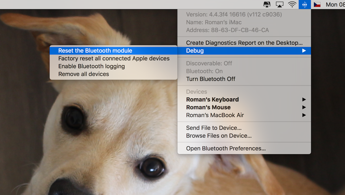This screenshot has width=345, height=195.
Task: Click the Devices section header
Action: click(197, 92)
